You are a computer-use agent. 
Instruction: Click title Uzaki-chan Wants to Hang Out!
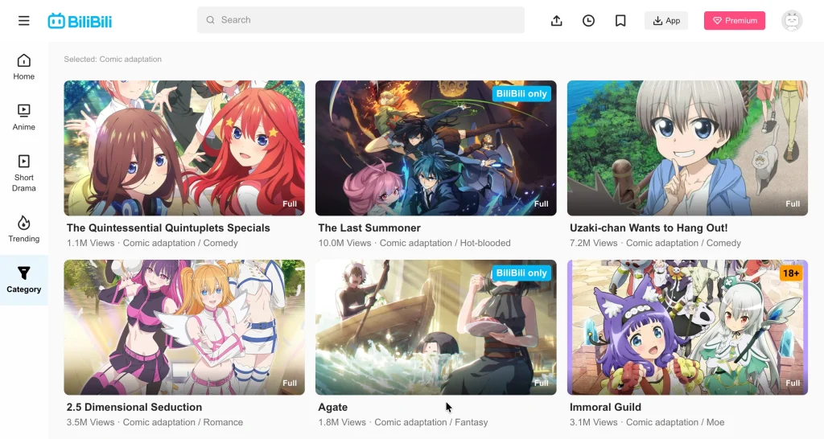click(x=649, y=228)
